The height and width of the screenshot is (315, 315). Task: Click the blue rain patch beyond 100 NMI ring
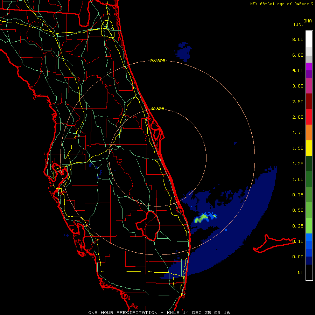tap(183, 52)
